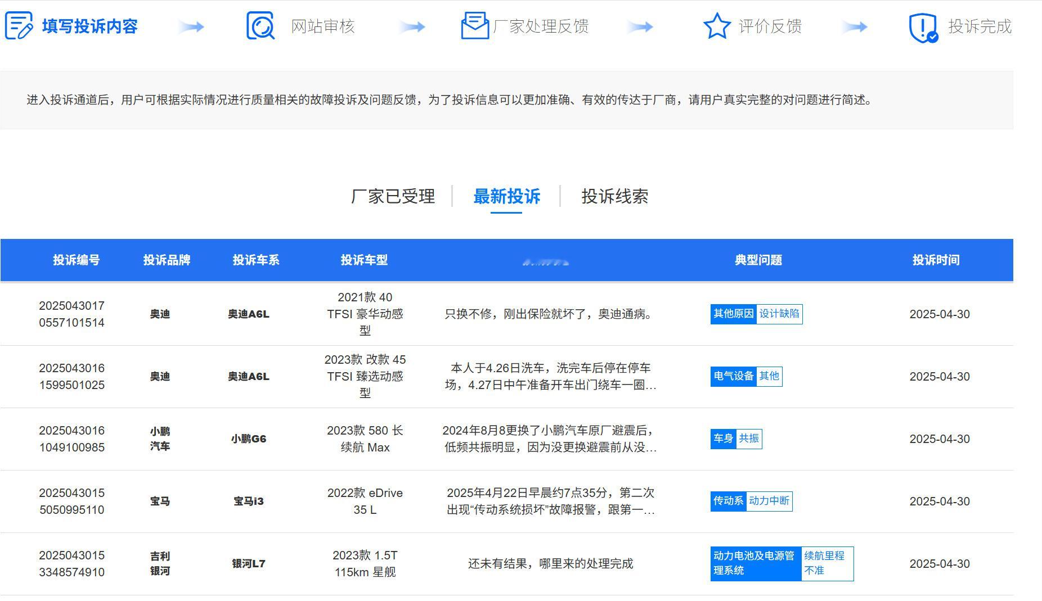Click 奥迪A6L series in the 豪华动感型 row
The width and height of the screenshot is (1042, 601).
(249, 314)
